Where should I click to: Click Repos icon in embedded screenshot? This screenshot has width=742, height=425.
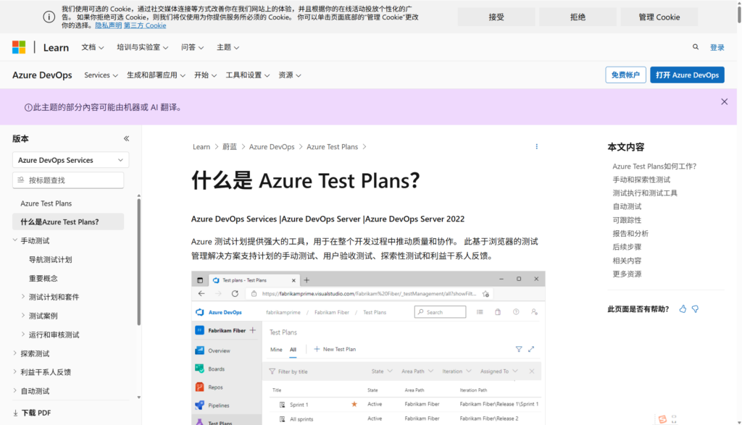point(200,387)
